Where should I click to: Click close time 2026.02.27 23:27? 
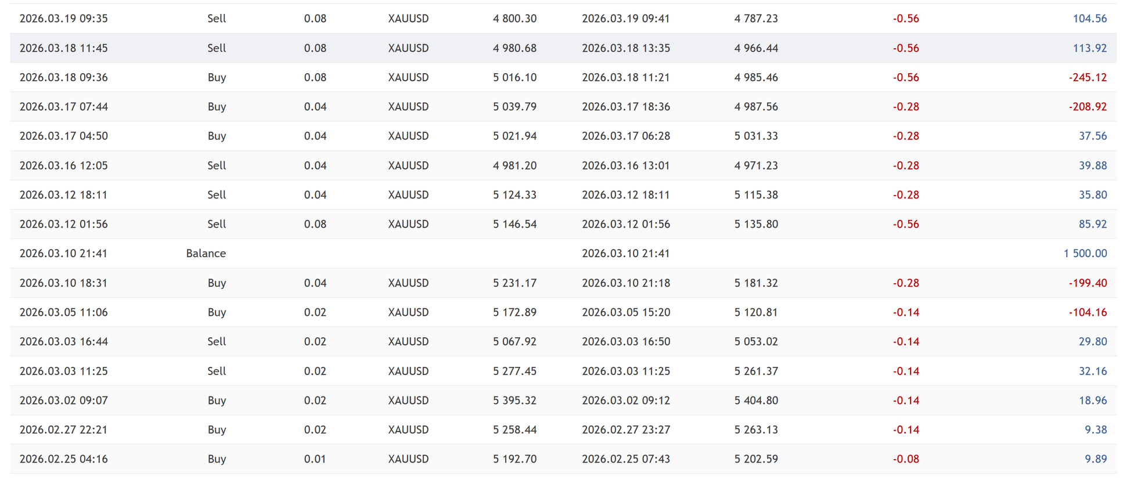coord(625,430)
